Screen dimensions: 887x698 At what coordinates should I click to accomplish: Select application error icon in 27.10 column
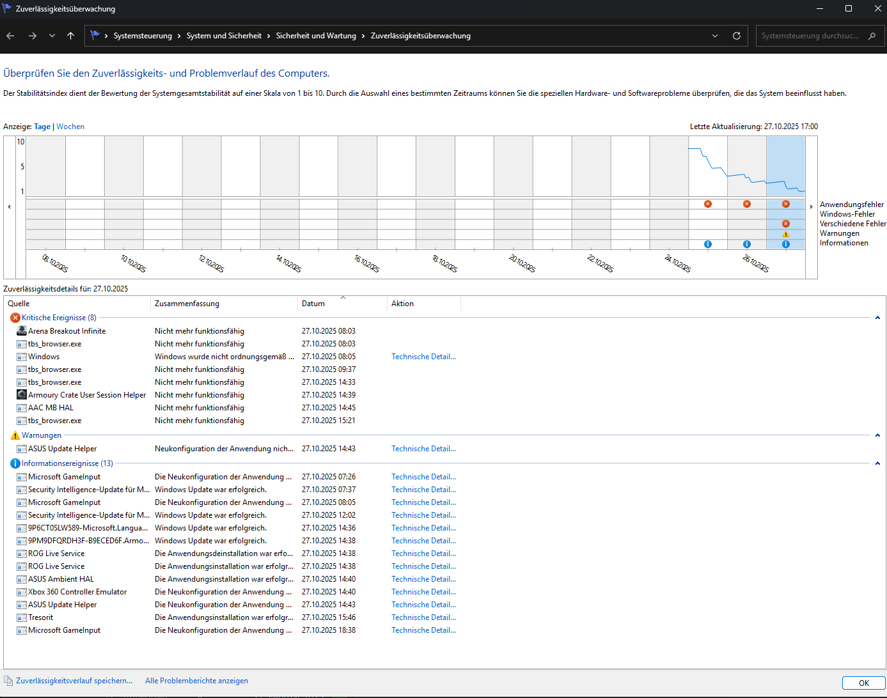coord(786,204)
